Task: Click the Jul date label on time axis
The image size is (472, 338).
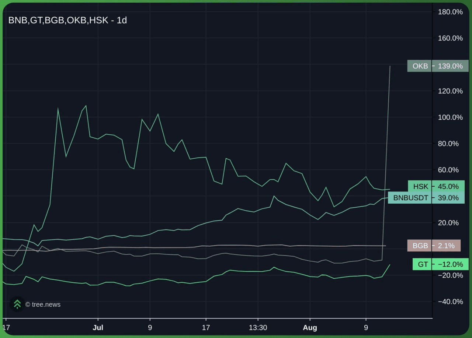Action: [x=98, y=327]
